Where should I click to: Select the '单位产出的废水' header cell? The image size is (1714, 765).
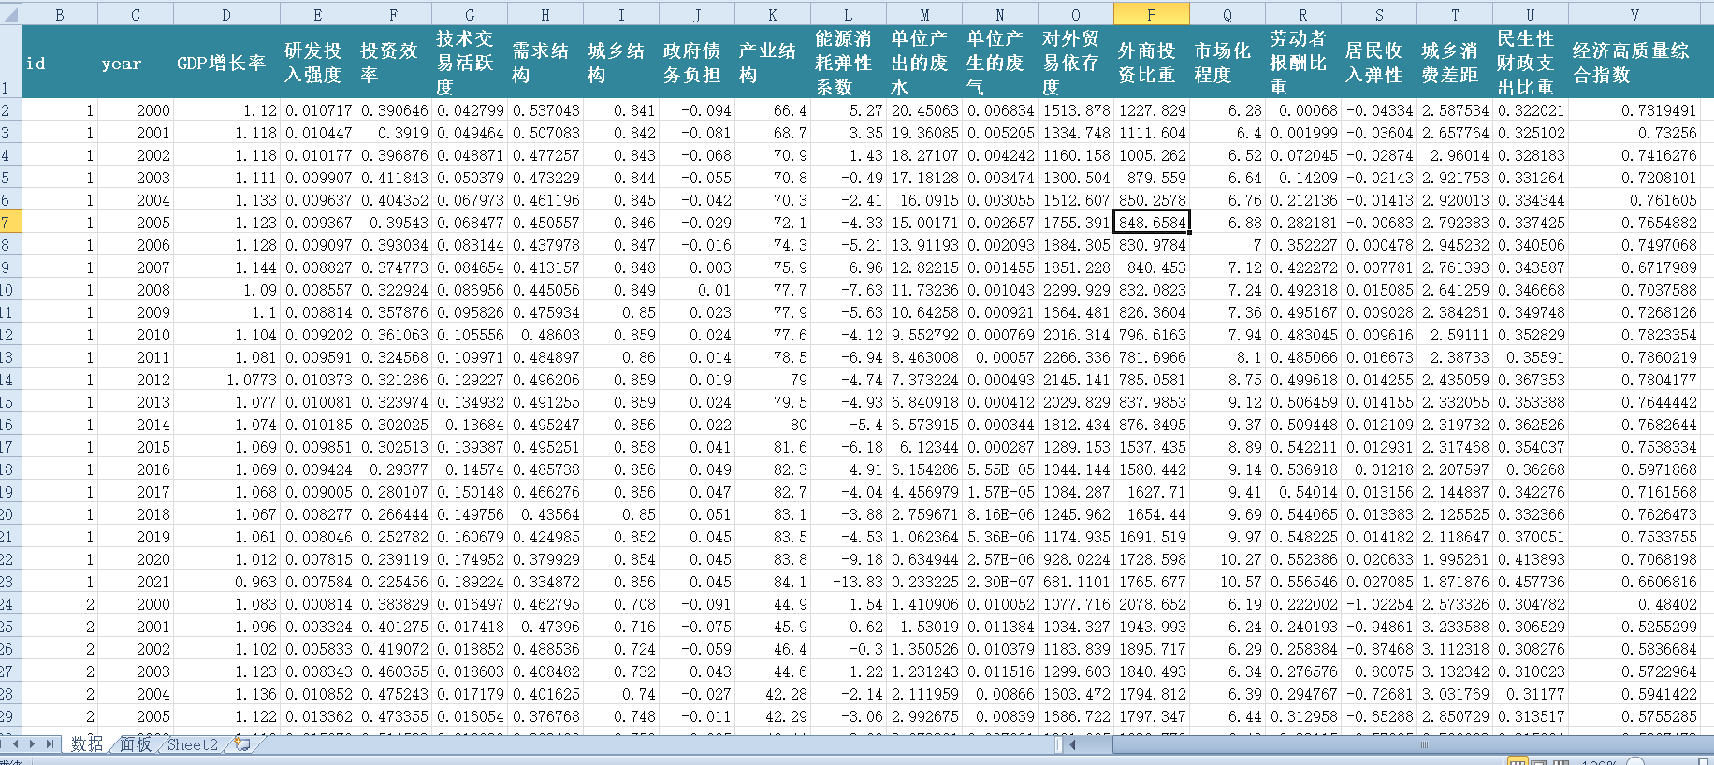[x=924, y=62]
